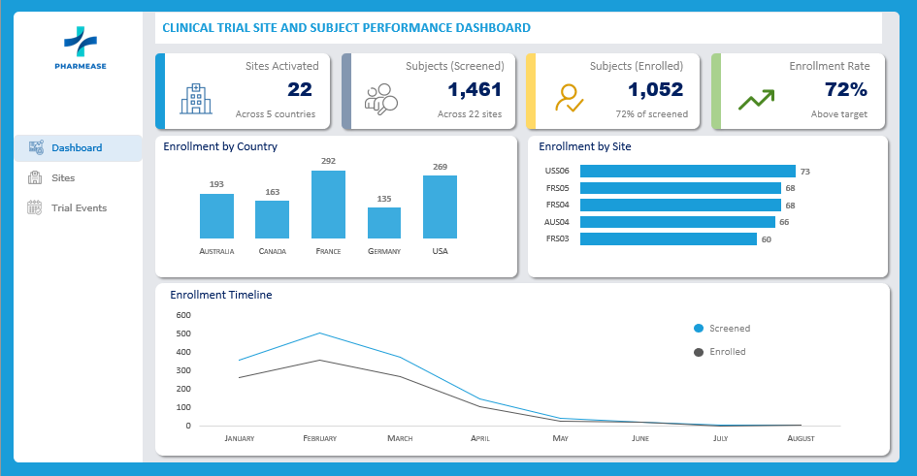The height and width of the screenshot is (476, 917).
Task: Click the PharmEase logo icon
Action: tap(81, 41)
